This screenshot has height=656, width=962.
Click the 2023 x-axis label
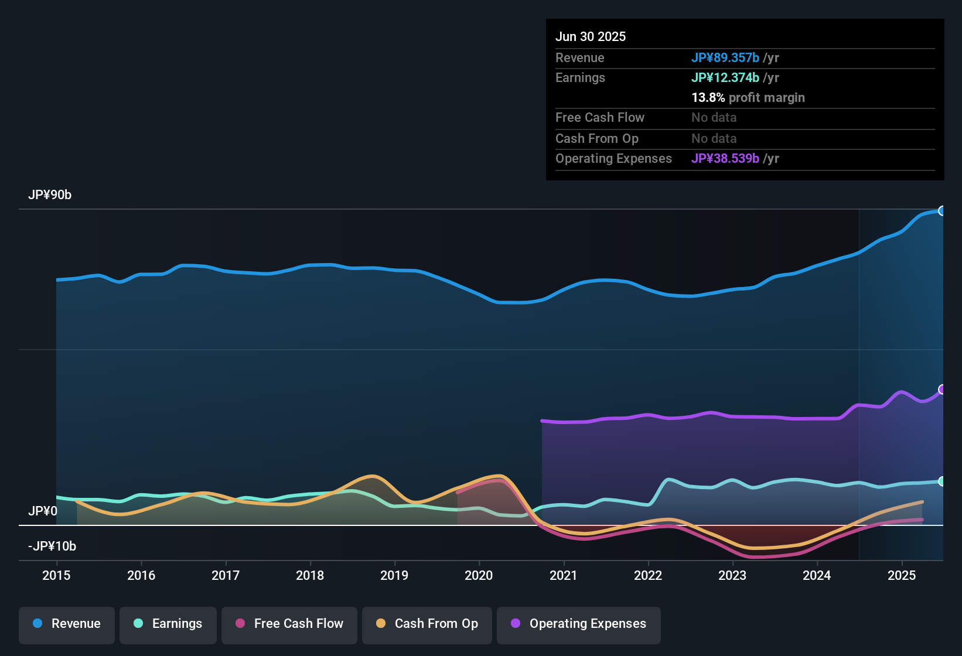coord(732,576)
